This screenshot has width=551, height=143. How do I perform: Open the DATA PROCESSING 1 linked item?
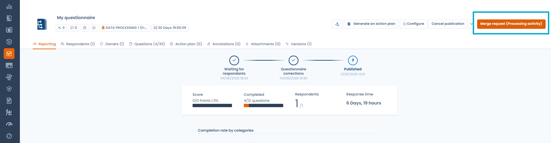click(124, 28)
